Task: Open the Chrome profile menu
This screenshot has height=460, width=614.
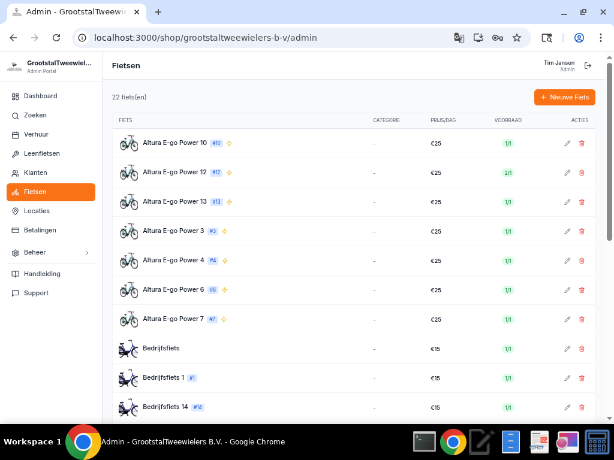Action: [579, 38]
